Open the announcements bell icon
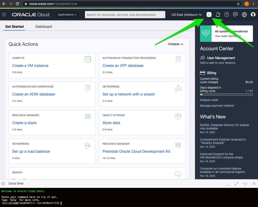This screenshot has height=207, width=258. (x=218, y=14)
